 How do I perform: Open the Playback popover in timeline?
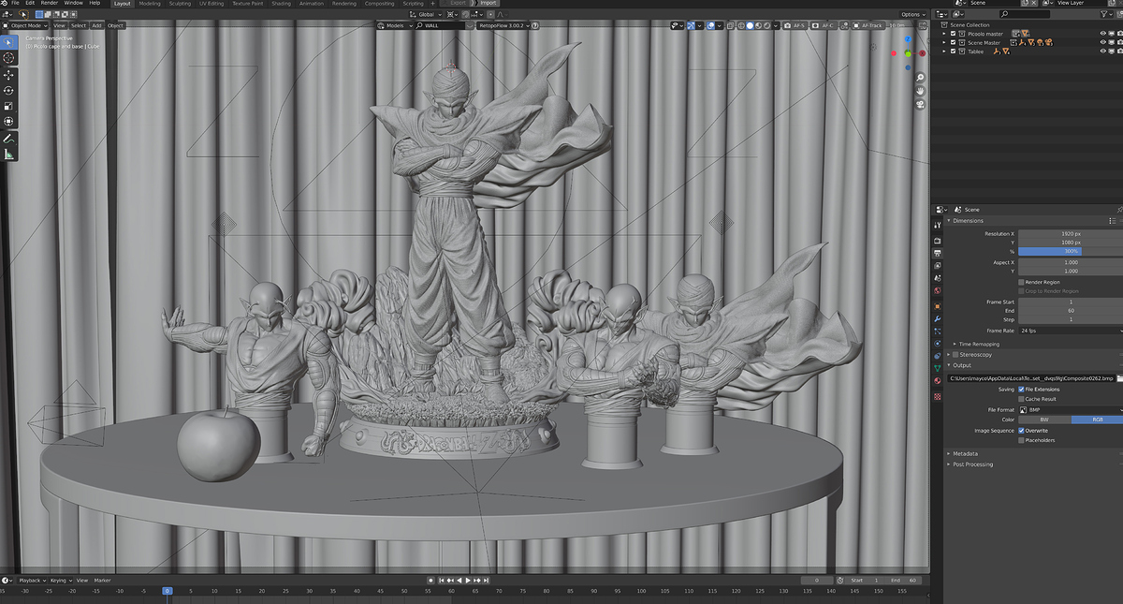pyautogui.click(x=32, y=581)
